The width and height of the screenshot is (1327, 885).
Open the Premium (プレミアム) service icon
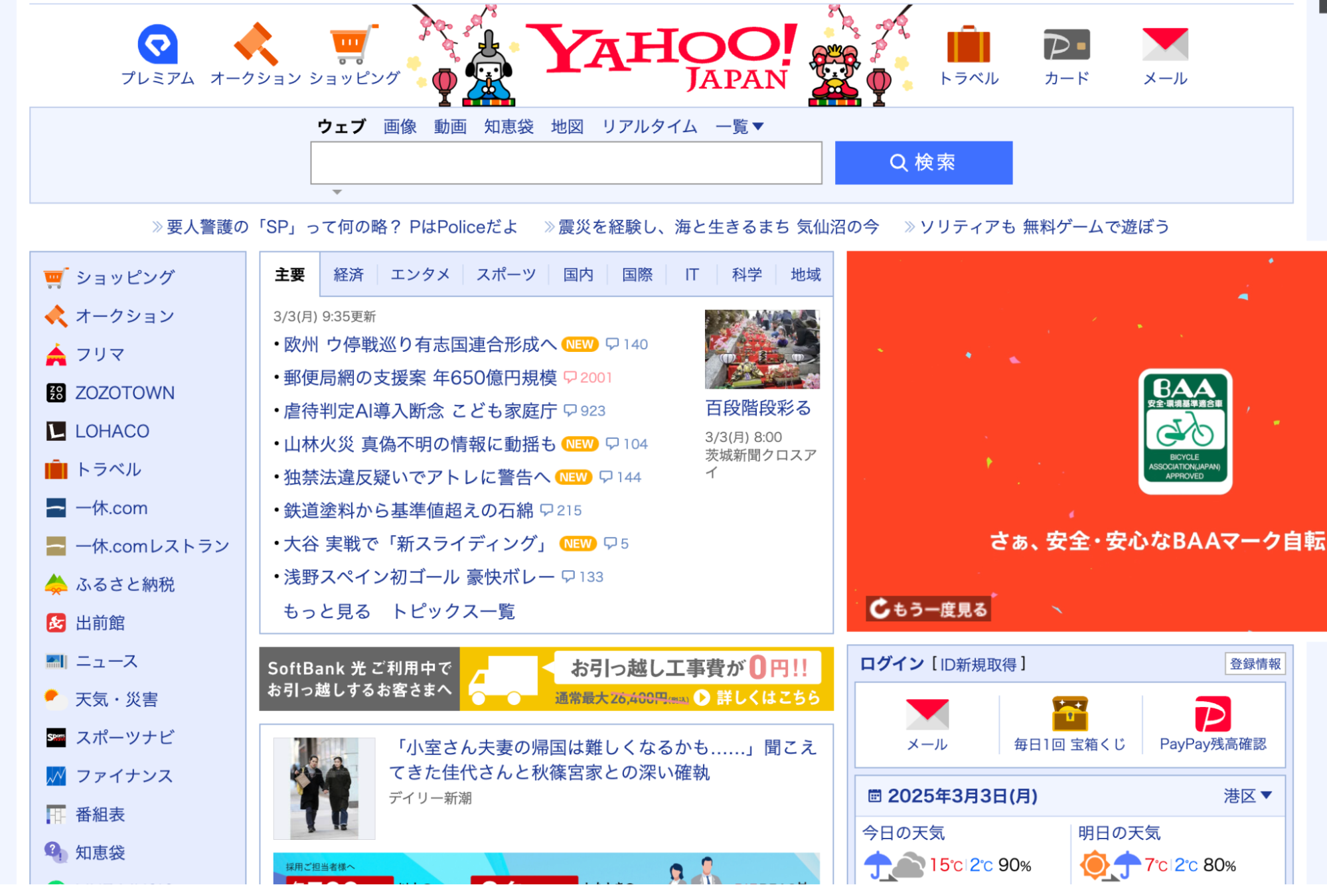[x=157, y=44]
